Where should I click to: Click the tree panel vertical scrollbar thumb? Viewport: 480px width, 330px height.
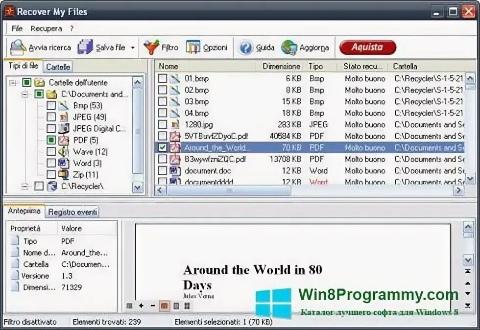click(138, 132)
